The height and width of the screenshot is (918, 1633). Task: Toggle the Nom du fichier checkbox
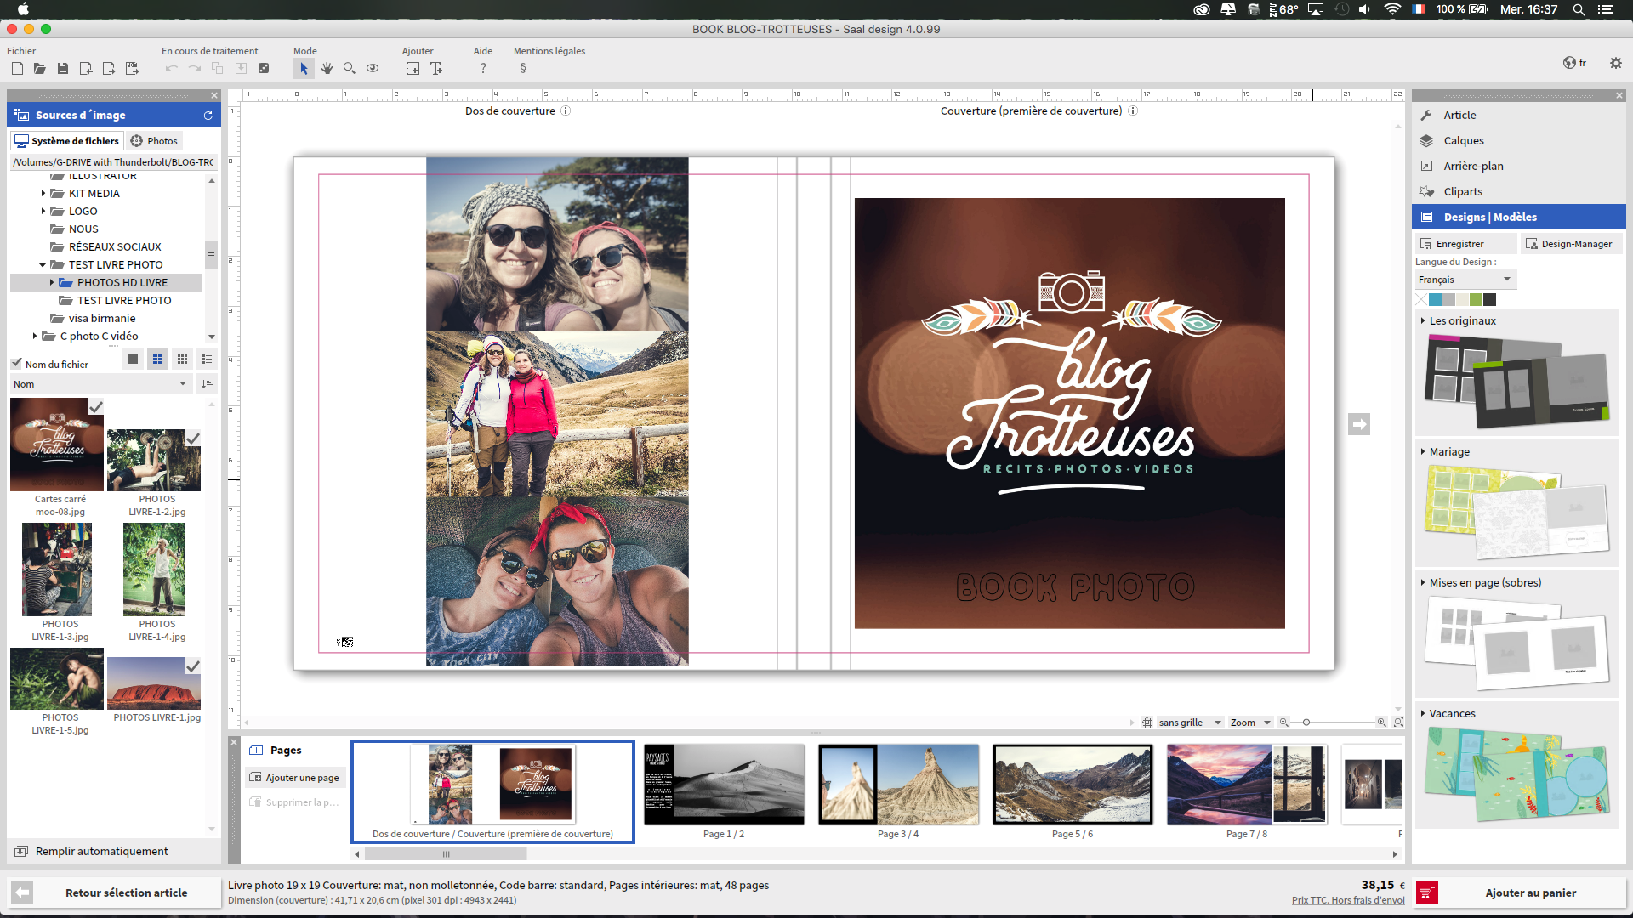17,364
